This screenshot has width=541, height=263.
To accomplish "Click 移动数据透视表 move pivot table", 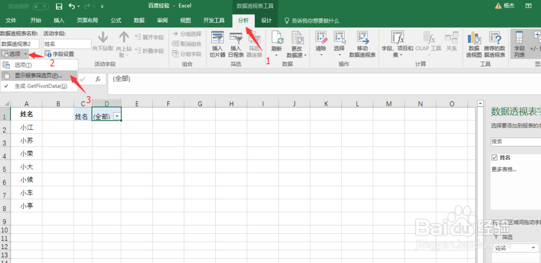I will (362, 44).
